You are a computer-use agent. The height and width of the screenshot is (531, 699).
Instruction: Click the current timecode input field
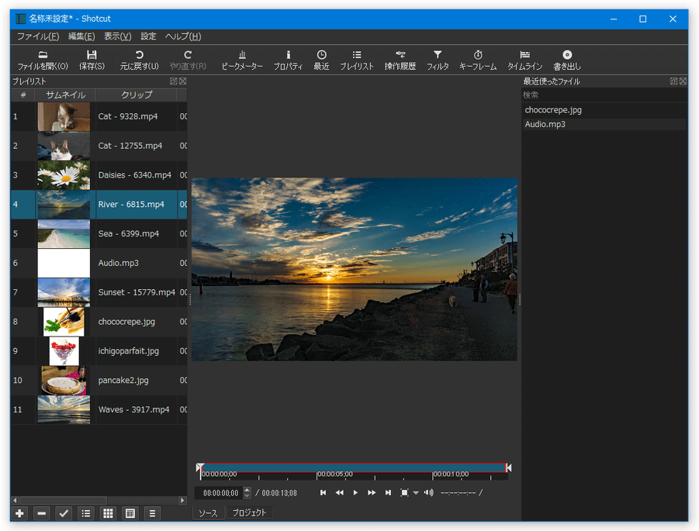(x=220, y=493)
